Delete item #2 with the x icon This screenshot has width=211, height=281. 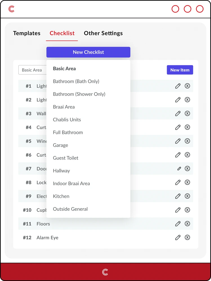click(x=187, y=100)
